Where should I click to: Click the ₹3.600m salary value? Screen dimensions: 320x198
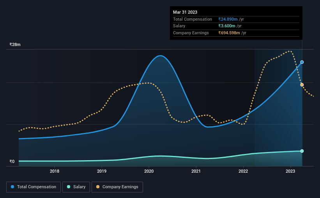tap(226, 26)
